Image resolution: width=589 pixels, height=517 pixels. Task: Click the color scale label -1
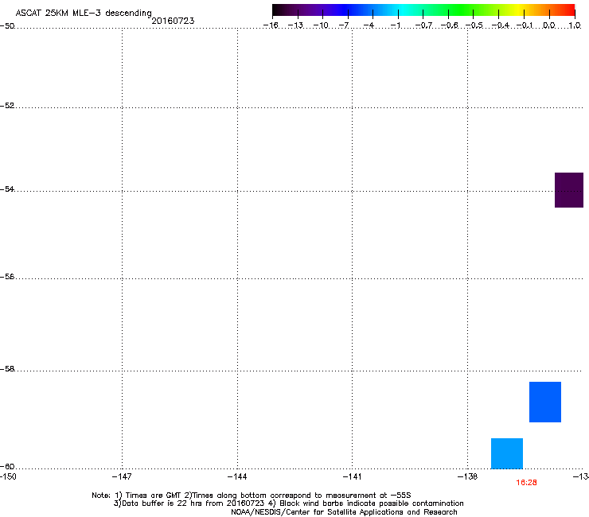(x=395, y=25)
